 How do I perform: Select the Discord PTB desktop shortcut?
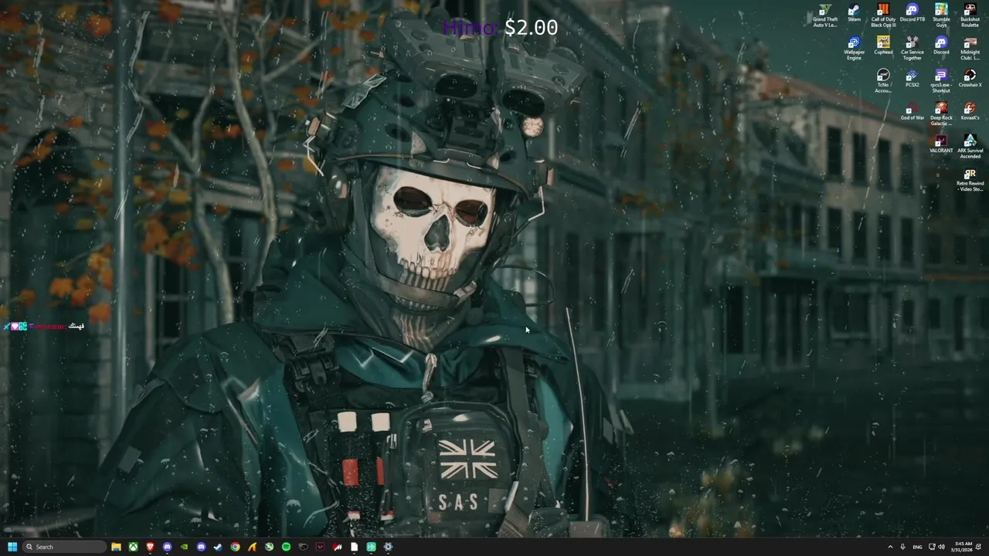(x=912, y=13)
